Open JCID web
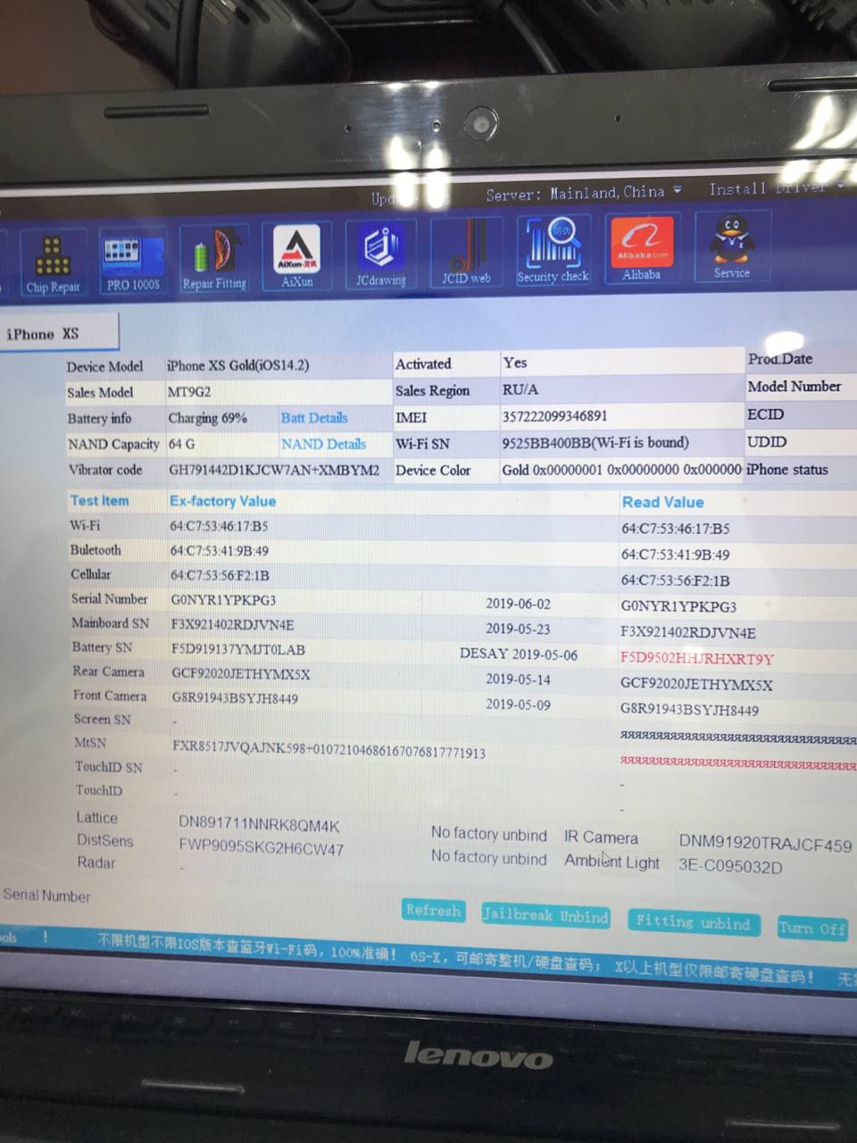This screenshot has width=857, height=1143. [466, 254]
